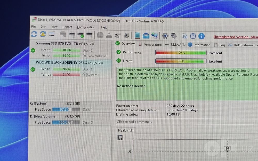Click the disk icon with magnifying glass
258x161 pixels.
click(90, 35)
